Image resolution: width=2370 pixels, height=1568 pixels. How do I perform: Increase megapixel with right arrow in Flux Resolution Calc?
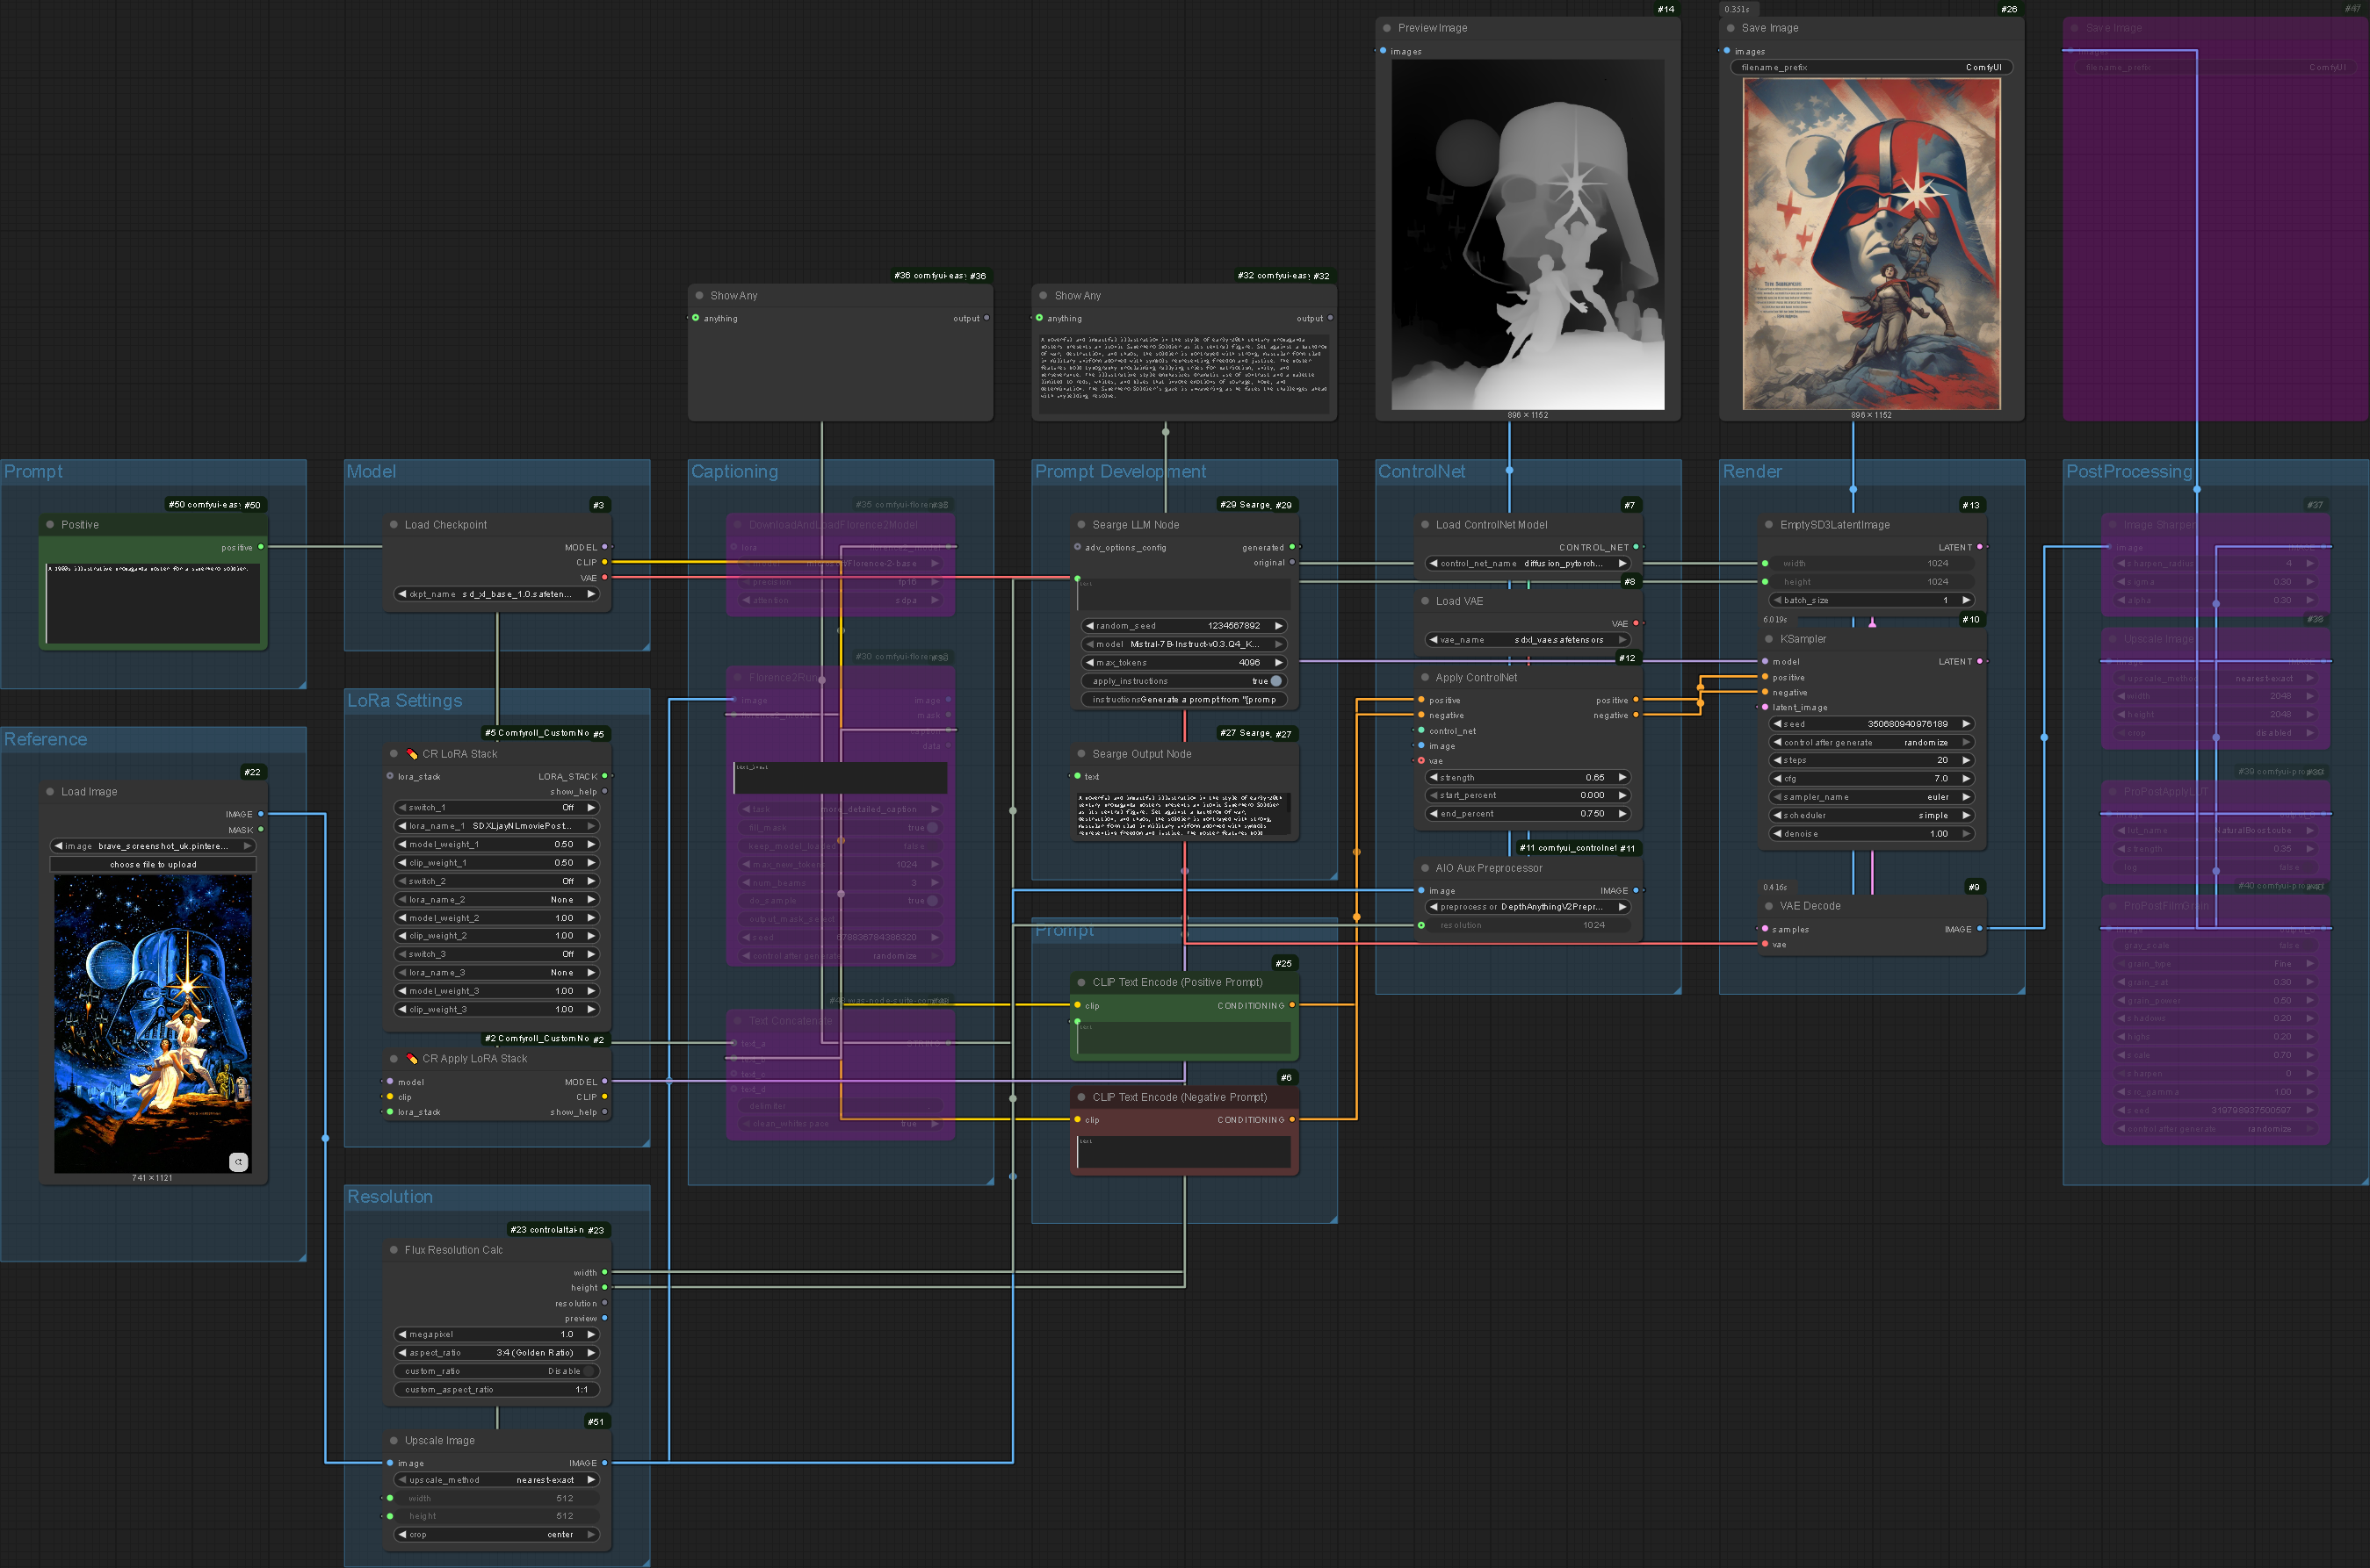pos(591,1334)
